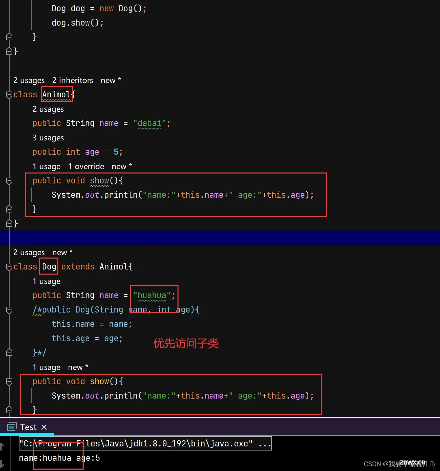Click the class name 'Dog' in its declaration

coord(49,267)
